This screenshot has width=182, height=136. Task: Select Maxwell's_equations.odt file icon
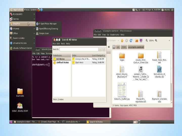pyautogui.click(x=141, y=94)
